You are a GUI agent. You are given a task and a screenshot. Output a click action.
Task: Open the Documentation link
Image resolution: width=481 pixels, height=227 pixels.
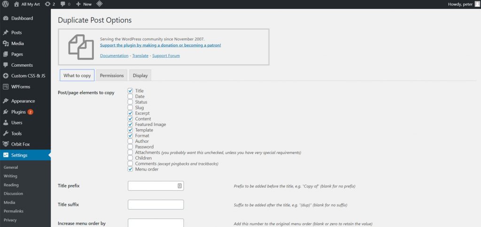click(x=114, y=56)
